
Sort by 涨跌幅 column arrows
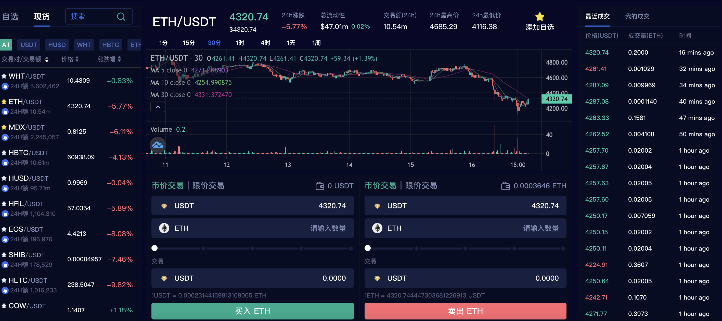pyautogui.click(x=119, y=59)
